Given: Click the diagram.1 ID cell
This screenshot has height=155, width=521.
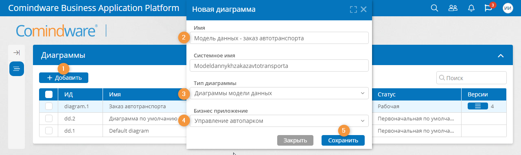Looking at the screenshot, I should point(81,107).
